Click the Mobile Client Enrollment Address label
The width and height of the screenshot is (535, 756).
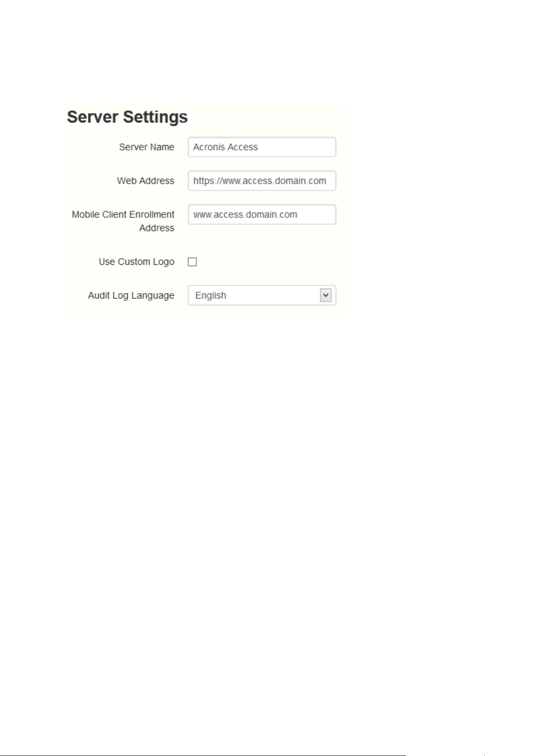[x=123, y=221]
